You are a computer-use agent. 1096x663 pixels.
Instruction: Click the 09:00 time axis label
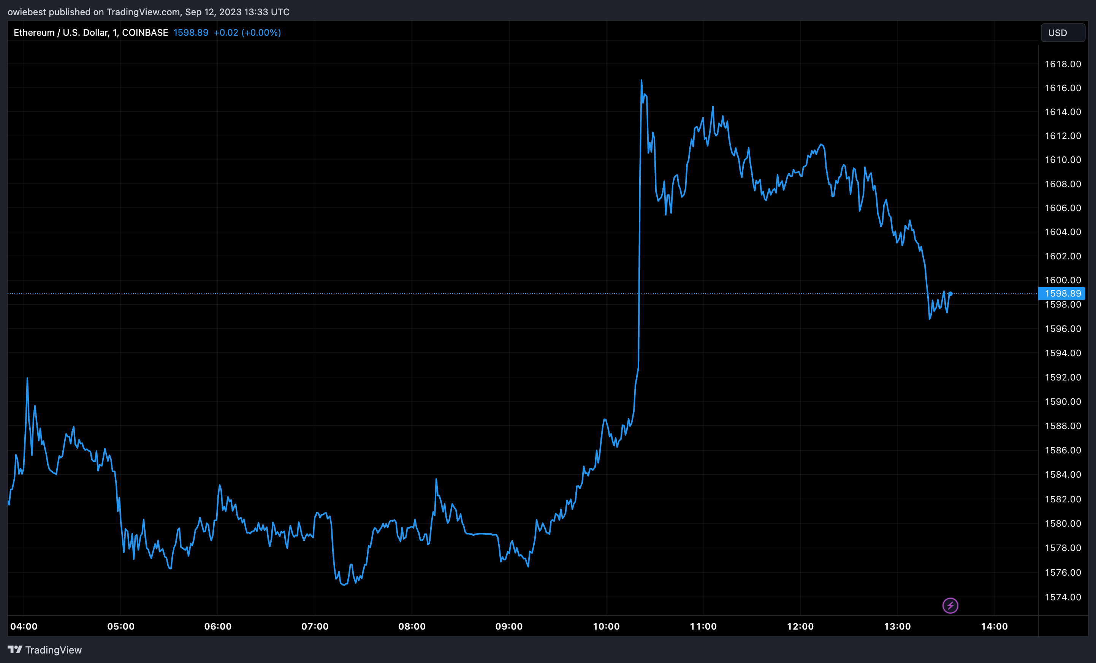click(509, 626)
